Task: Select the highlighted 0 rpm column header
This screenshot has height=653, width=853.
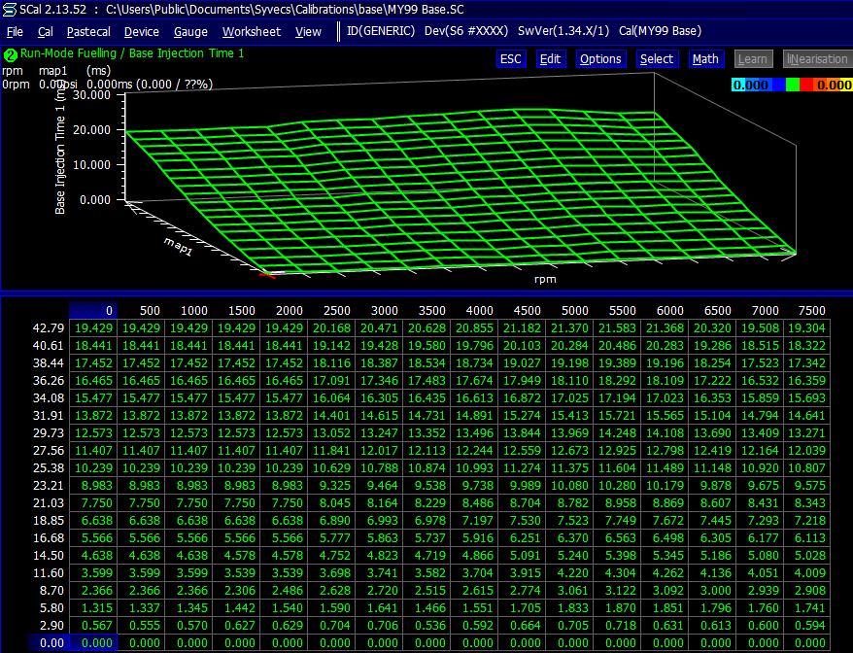Action: tap(94, 310)
